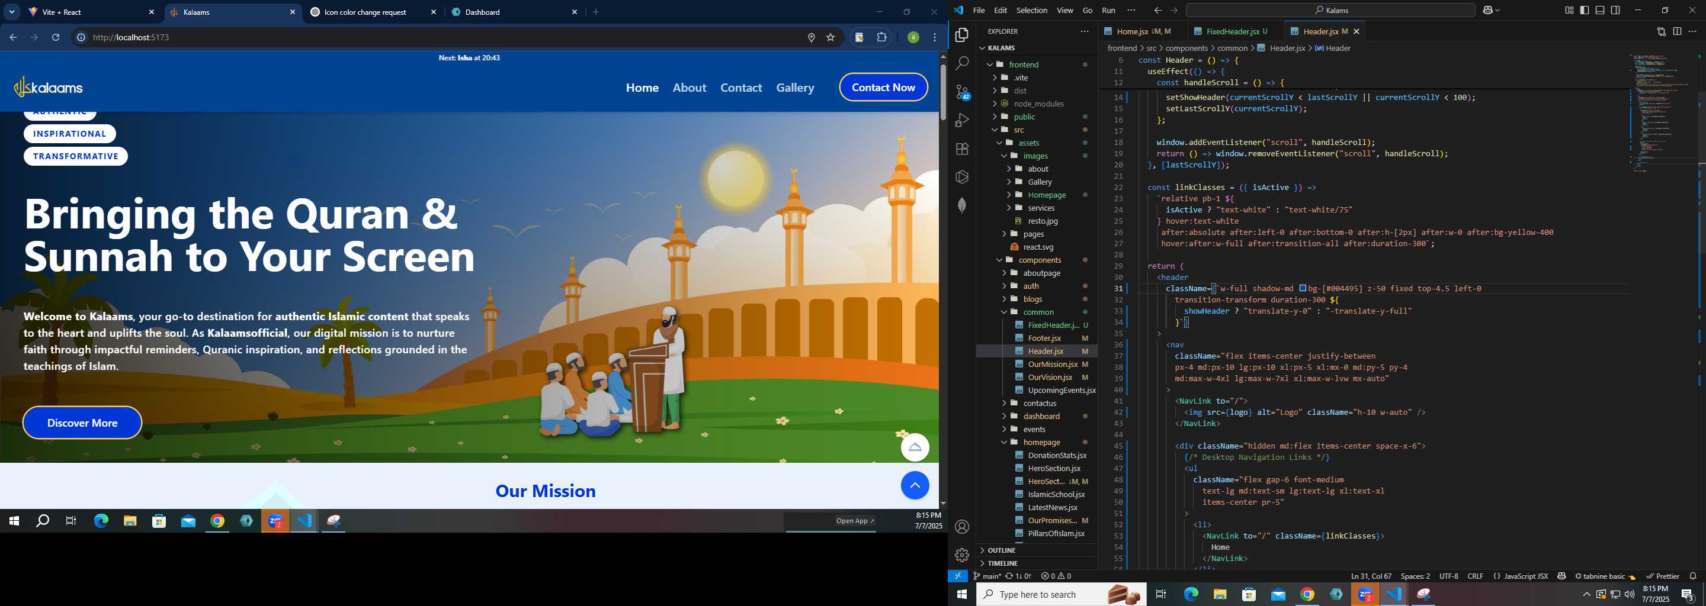Open the MongoDB leaf icon in activity bar
Viewport: 1706px width, 606px height.
coord(961,205)
